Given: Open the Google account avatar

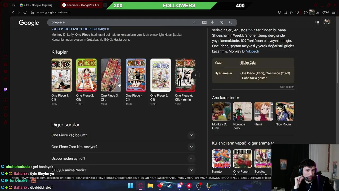Looking at the screenshot, I should click(x=327, y=23).
